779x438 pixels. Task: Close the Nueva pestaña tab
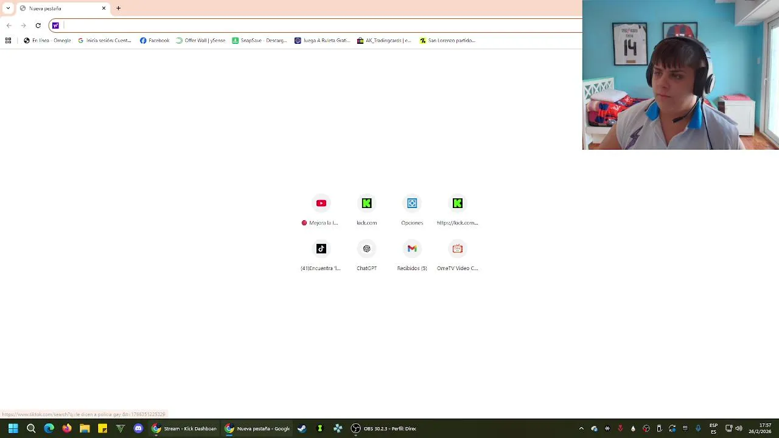click(103, 9)
